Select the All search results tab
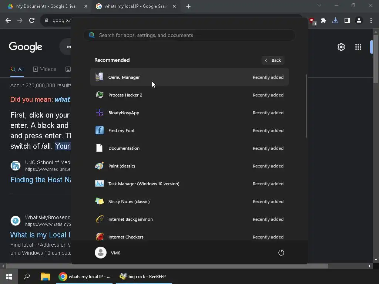Screen dimensions: 379x284 pos(17,69)
